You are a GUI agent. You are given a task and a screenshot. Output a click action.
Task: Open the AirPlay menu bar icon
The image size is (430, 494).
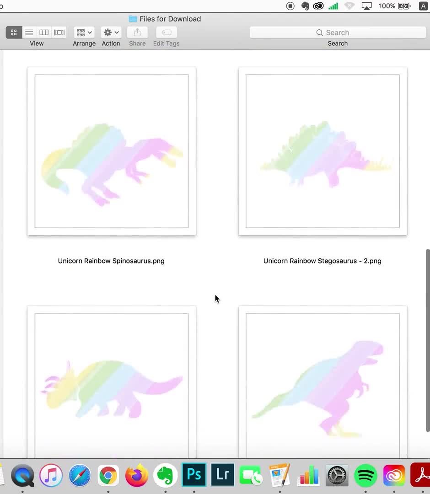click(366, 6)
